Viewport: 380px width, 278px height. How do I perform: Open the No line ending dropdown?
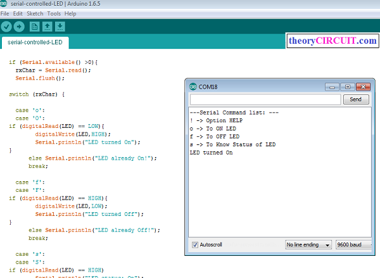pos(308,245)
